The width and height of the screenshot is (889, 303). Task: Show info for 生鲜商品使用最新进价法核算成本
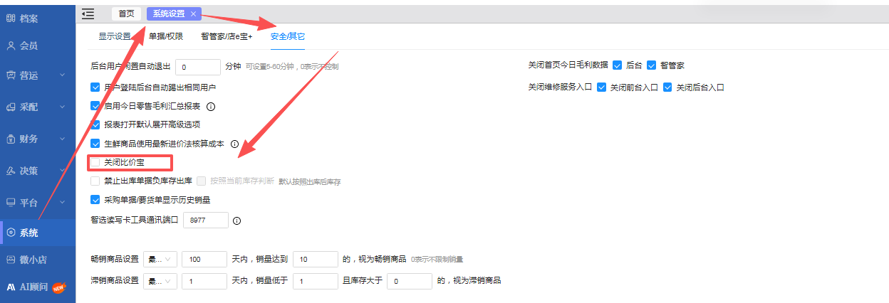click(234, 144)
